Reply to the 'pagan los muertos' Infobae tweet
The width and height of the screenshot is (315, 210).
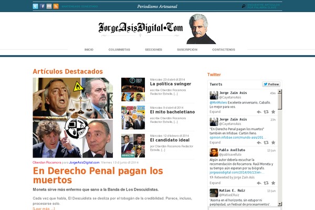259,143
